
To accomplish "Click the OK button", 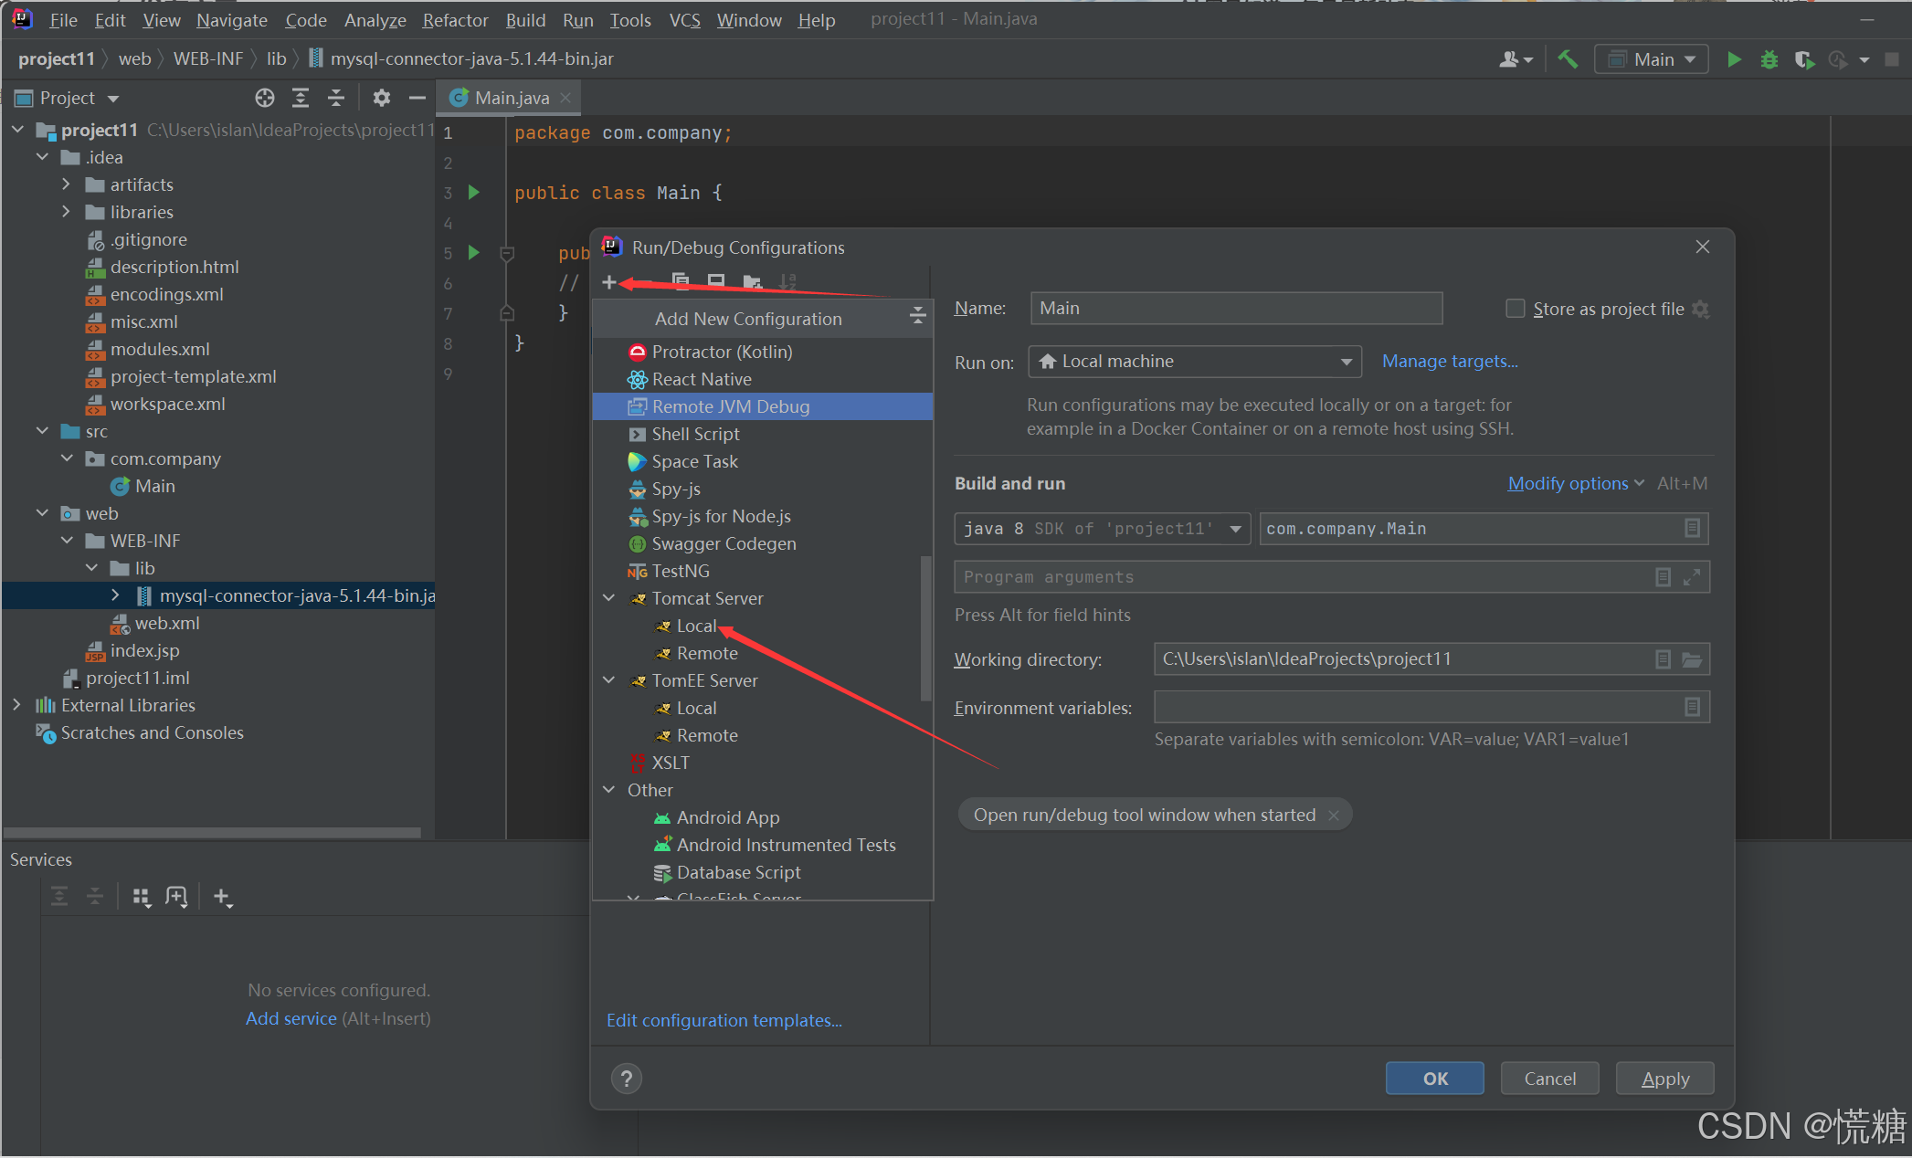I will pyautogui.click(x=1434, y=1079).
